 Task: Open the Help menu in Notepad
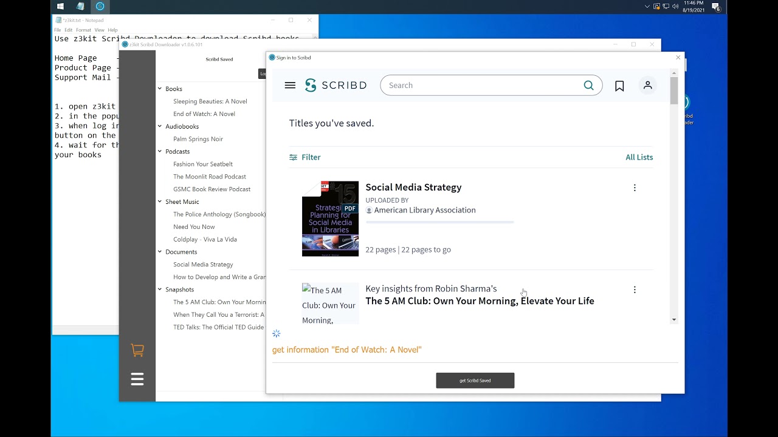113,30
